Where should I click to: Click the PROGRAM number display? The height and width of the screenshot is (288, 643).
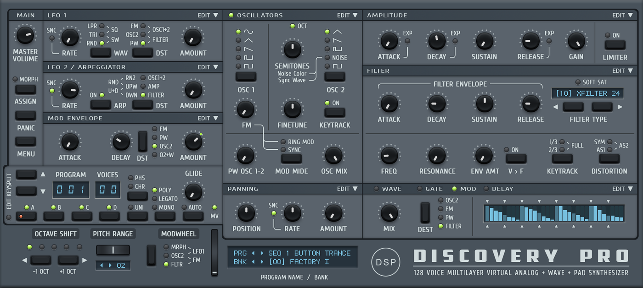tap(71, 190)
